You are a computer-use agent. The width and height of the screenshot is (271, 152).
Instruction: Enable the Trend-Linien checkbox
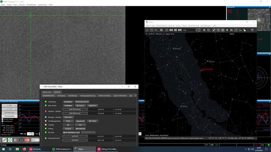click(x=3, y=119)
